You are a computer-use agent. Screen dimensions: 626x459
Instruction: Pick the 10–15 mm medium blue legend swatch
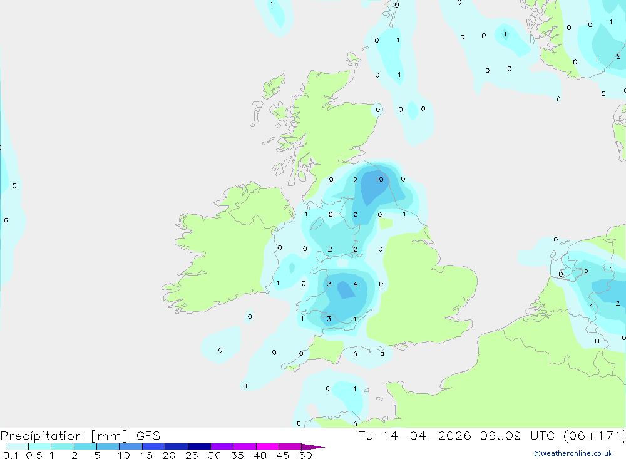tap(131, 446)
